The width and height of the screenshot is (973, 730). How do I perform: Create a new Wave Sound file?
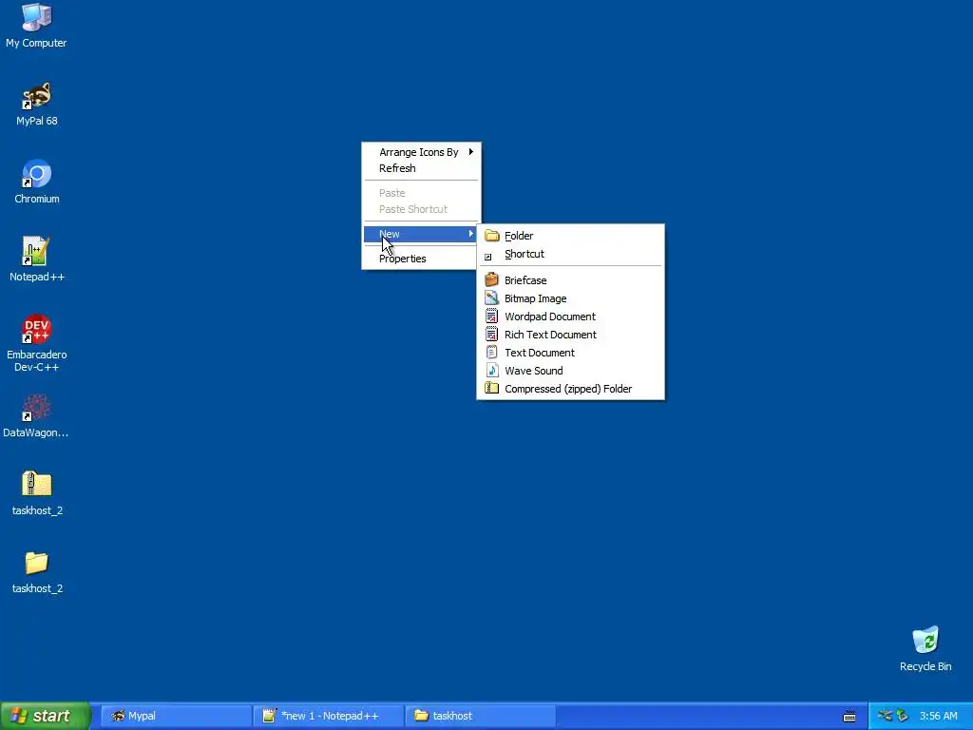(x=570, y=371)
